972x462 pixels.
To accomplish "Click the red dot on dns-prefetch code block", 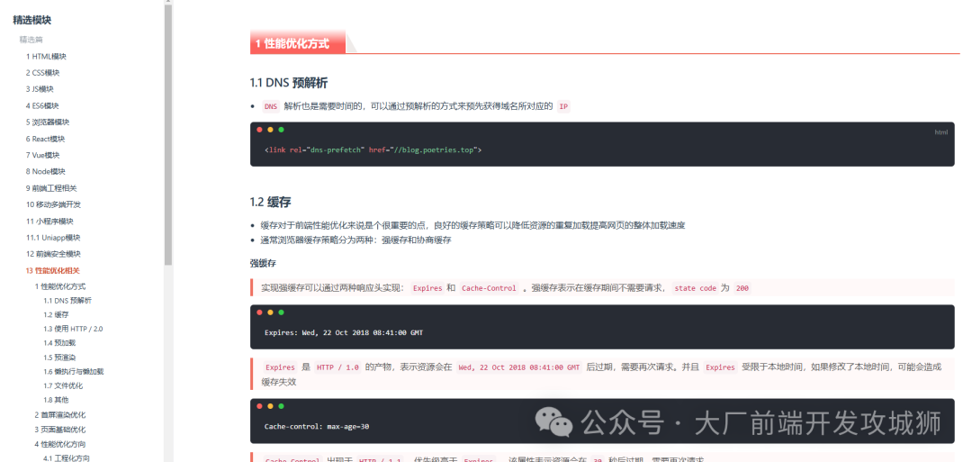I will (259, 130).
